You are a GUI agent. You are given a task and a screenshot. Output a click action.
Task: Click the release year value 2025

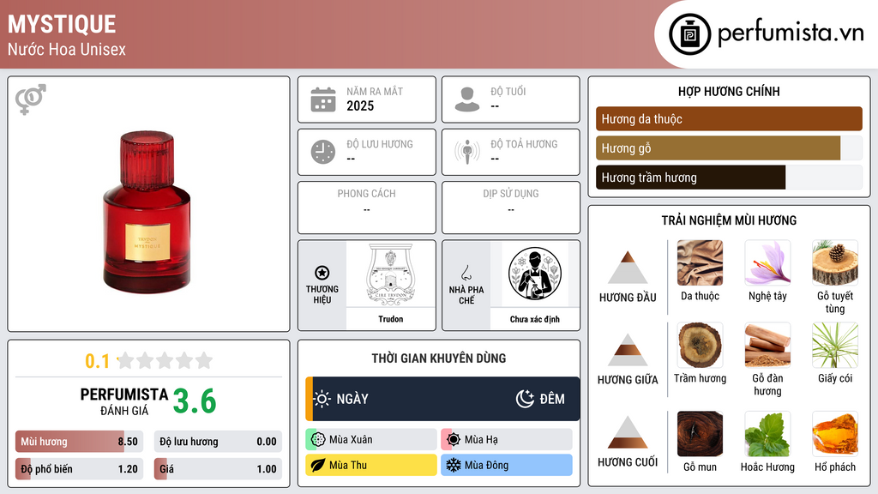click(360, 105)
